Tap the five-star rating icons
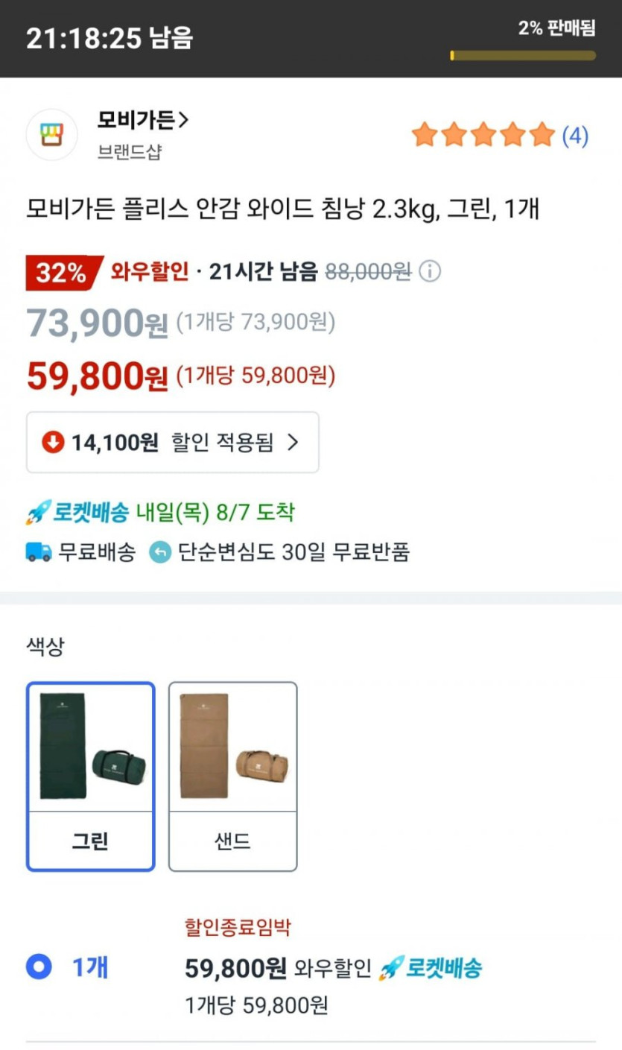This screenshot has height=1050, width=622. (x=483, y=136)
